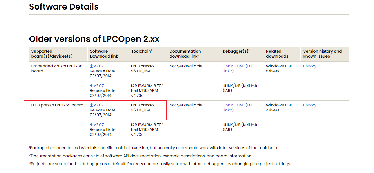Image resolution: width=374 pixels, height=173 pixels.
Task: Click the superscript 1 on the Toolchain column header
Action: click(151, 49)
